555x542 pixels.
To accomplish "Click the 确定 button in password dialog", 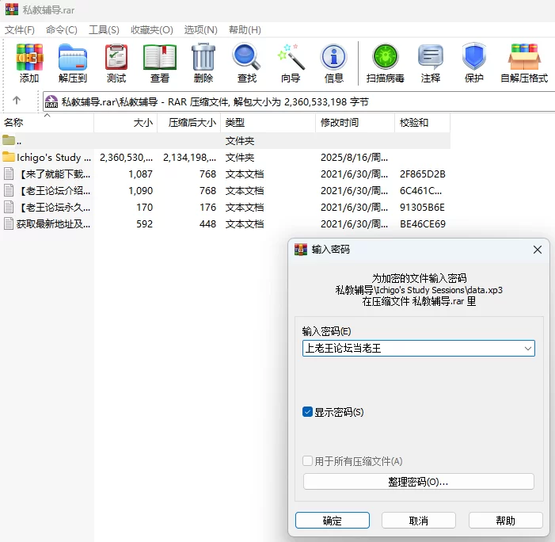I will [x=332, y=521].
